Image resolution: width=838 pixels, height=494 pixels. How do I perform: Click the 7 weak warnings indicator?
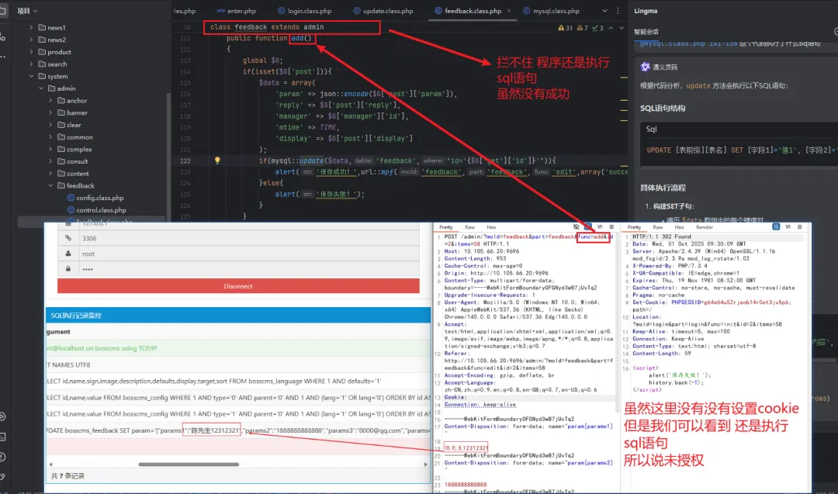(x=582, y=28)
